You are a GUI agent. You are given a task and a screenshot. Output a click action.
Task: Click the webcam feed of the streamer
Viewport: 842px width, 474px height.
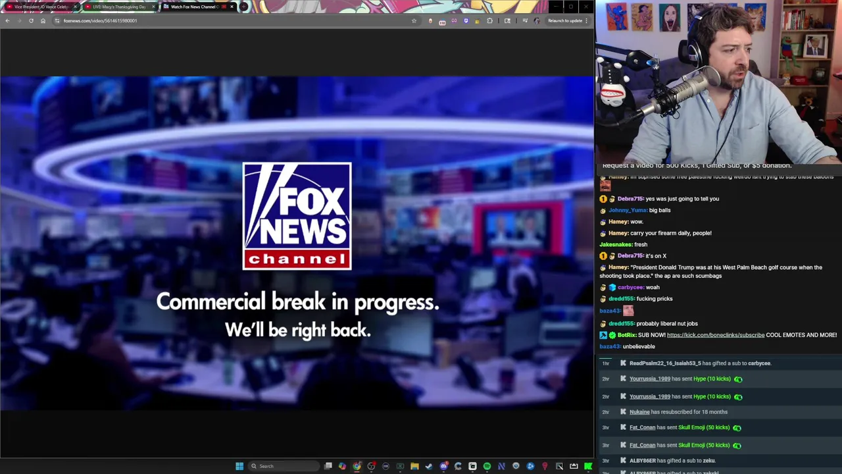[x=718, y=82]
